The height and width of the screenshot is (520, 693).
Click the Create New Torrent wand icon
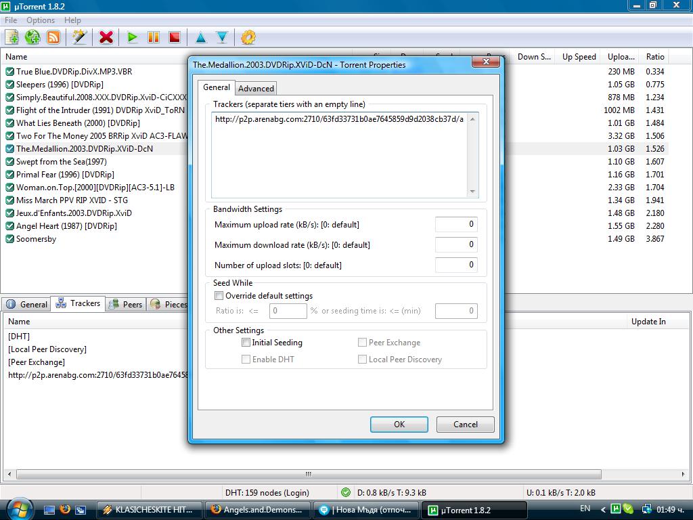80,38
